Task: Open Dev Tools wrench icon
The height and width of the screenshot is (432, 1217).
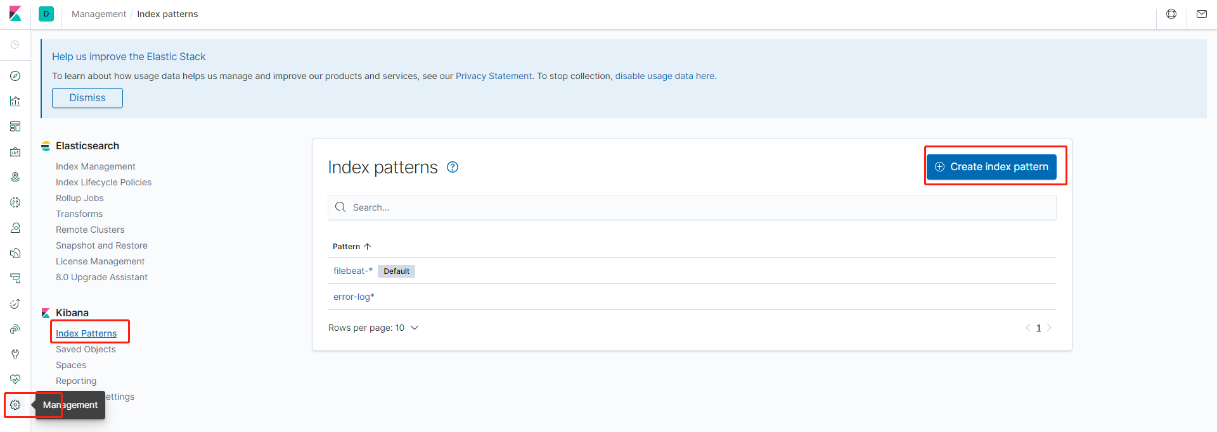Action: tap(15, 354)
